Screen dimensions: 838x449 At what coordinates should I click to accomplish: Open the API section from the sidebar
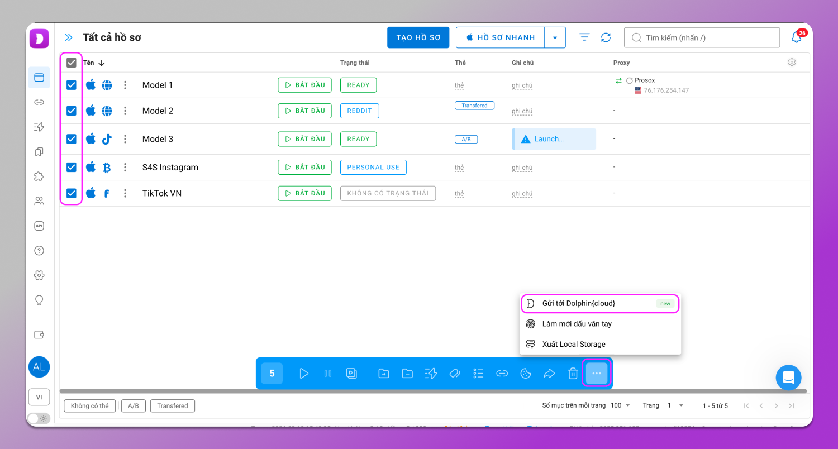coord(39,226)
